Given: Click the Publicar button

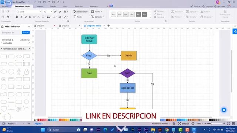Looking at the screenshot, I should 196,7.
